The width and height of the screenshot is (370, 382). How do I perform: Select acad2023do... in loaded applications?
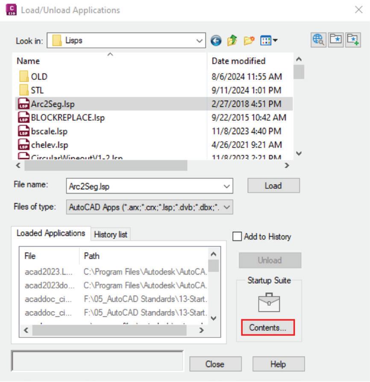[x=50, y=285]
